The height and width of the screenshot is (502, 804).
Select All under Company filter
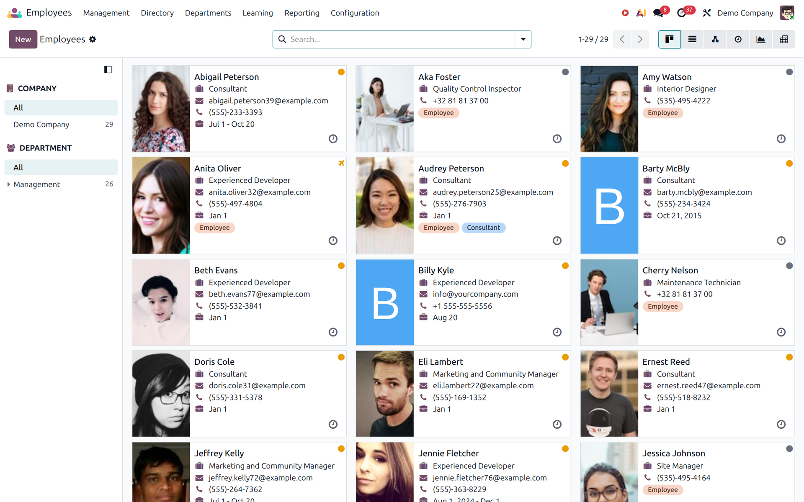(x=61, y=108)
